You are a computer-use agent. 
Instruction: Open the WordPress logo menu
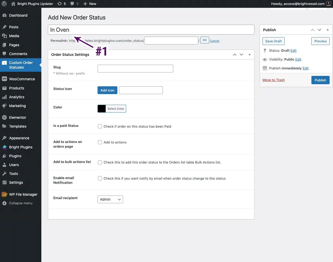pos(4,4)
